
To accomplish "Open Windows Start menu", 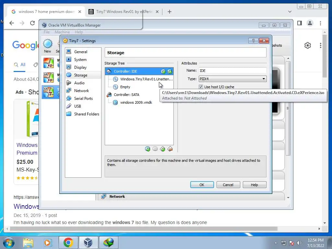I will pyautogui.click(x=9, y=243).
